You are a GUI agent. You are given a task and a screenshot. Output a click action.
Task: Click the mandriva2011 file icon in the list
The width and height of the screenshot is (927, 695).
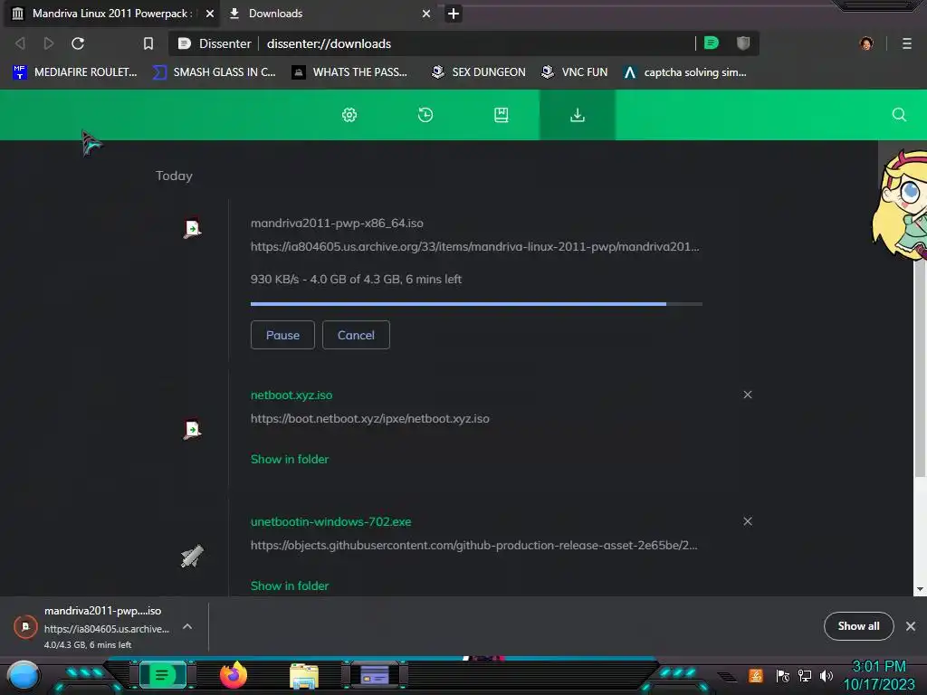(x=192, y=228)
